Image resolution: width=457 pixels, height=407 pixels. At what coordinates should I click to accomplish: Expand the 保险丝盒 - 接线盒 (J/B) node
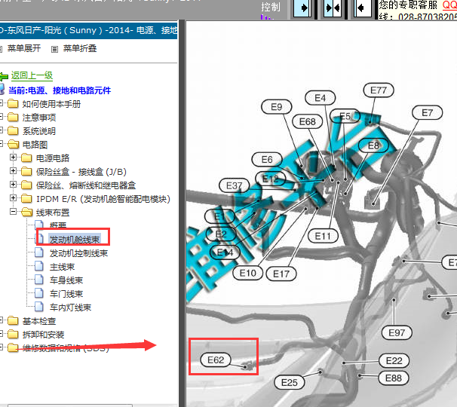[13, 171]
